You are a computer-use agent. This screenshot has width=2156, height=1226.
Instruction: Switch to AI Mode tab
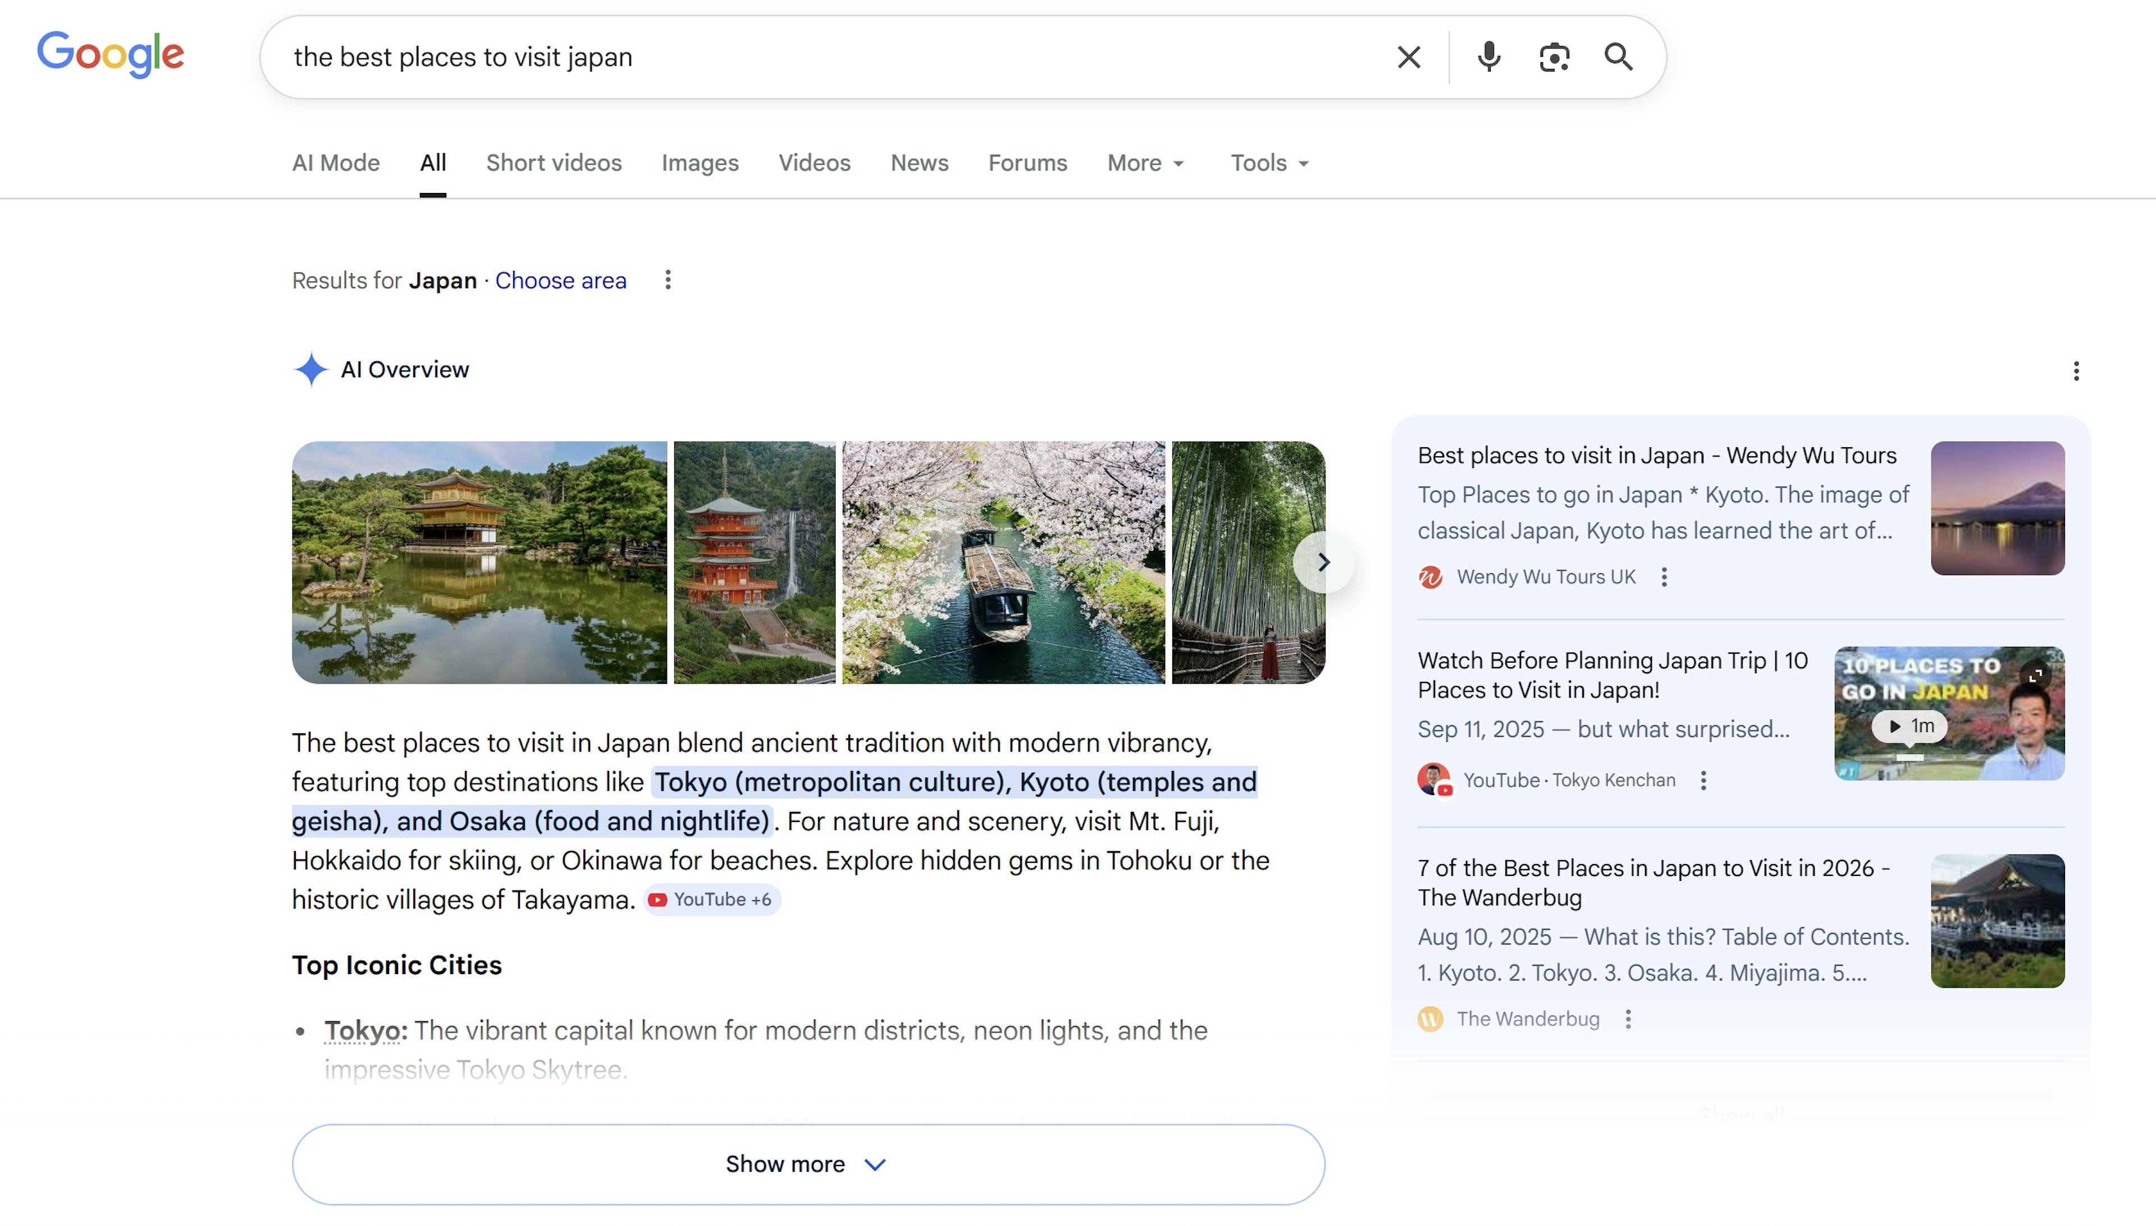point(335,163)
